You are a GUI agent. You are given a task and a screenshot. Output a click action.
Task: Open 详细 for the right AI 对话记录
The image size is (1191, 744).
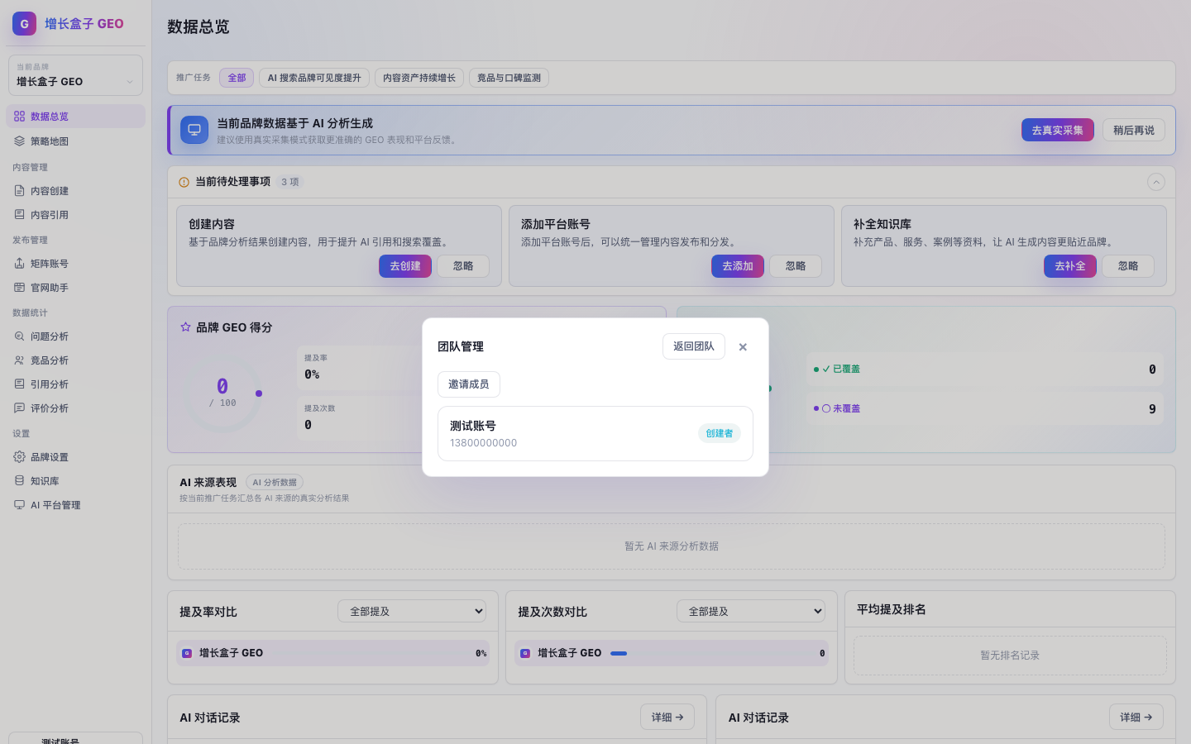coord(1136,717)
